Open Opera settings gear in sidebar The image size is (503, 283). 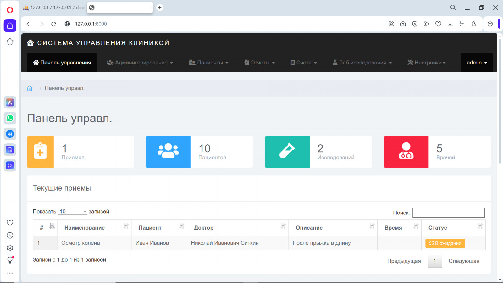point(10,248)
